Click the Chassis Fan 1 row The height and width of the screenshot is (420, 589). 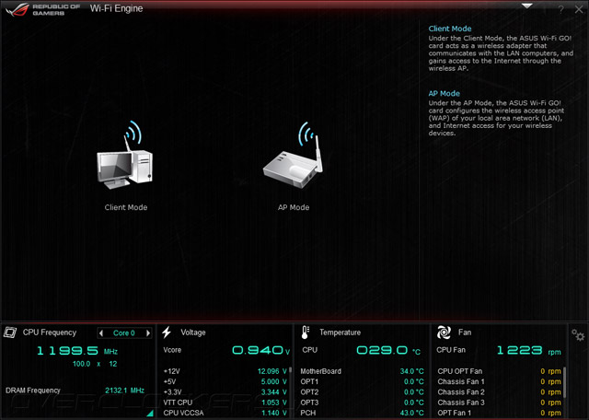(x=499, y=381)
